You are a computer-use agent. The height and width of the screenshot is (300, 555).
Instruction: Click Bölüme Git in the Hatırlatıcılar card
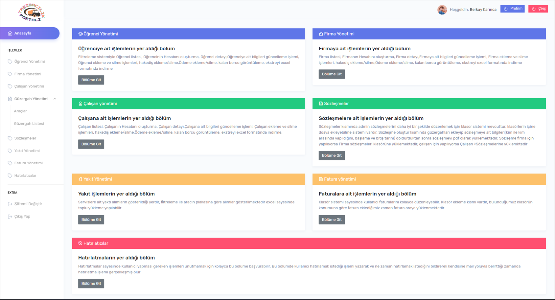tap(91, 284)
